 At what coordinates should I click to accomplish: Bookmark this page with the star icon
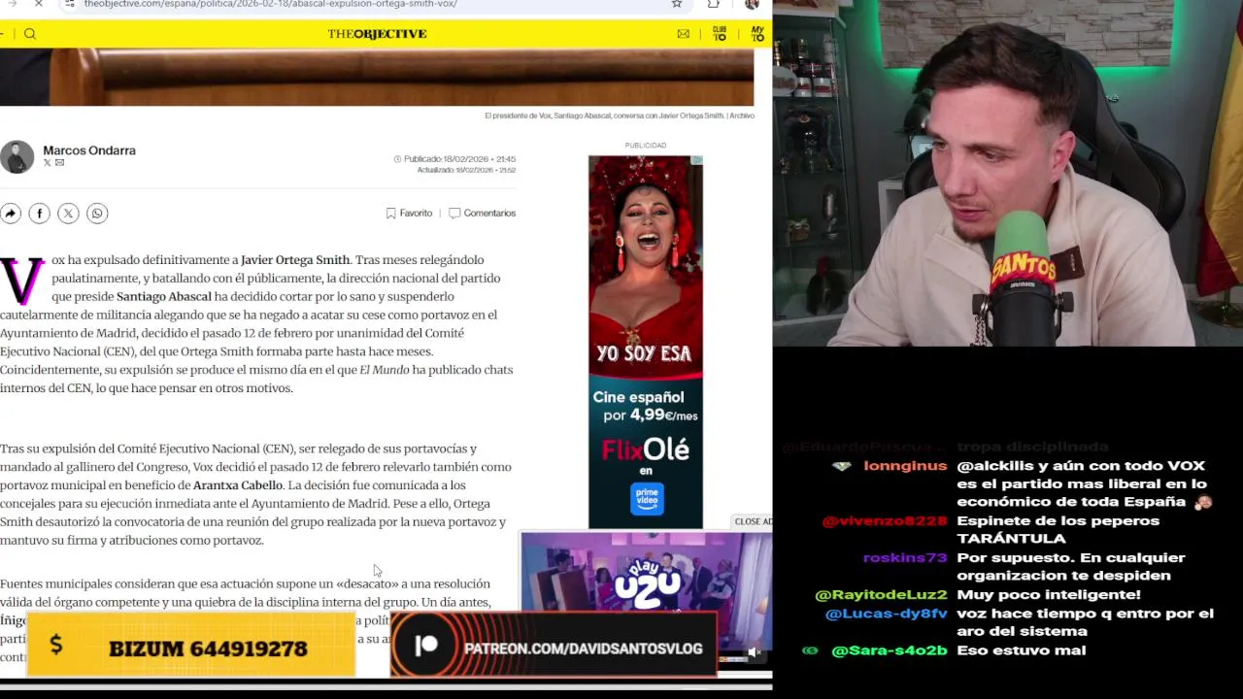677,4
